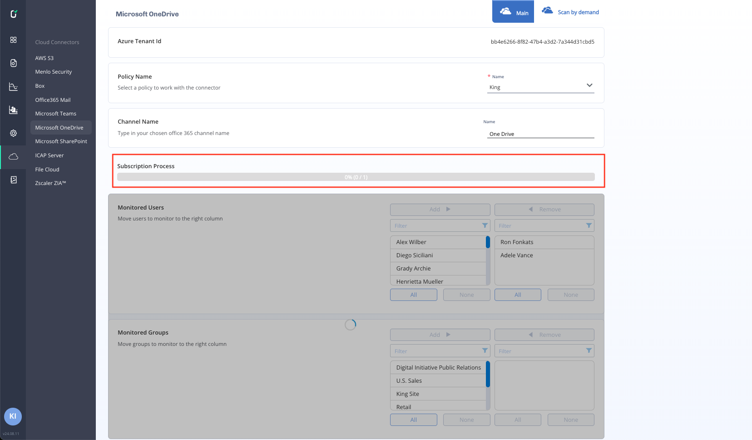Click Remove button in Monitored Users

pyautogui.click(x=544, y=210)
